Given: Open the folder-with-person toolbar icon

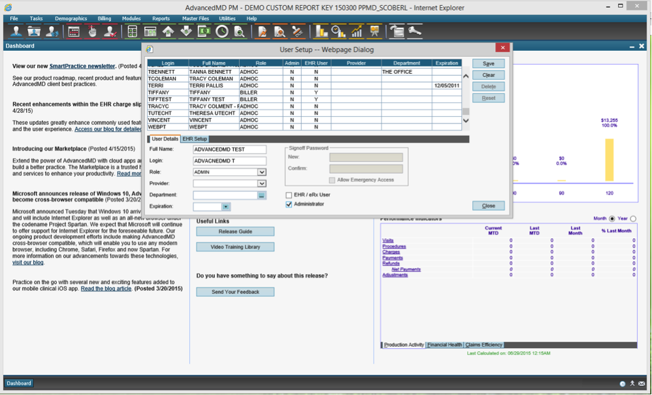Looking at the screenshot, I should (x=34, y=31).
